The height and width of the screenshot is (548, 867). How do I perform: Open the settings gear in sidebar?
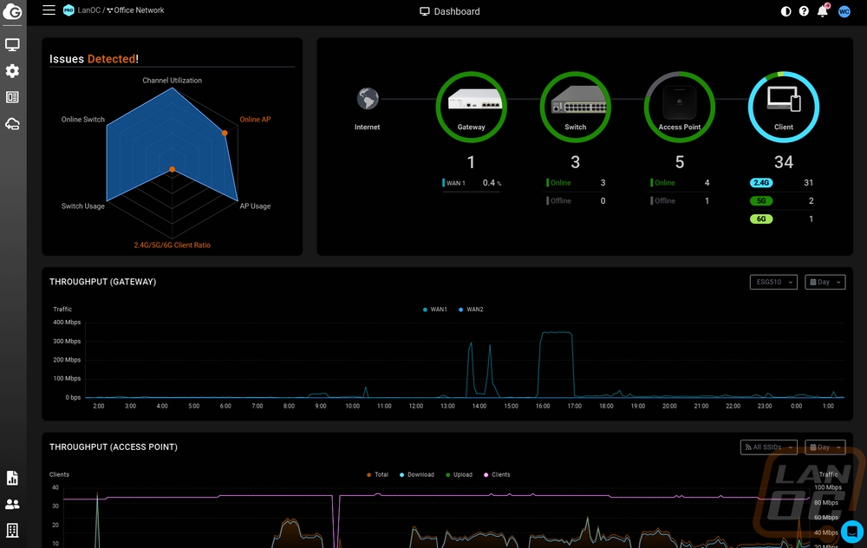pos(12,71)
